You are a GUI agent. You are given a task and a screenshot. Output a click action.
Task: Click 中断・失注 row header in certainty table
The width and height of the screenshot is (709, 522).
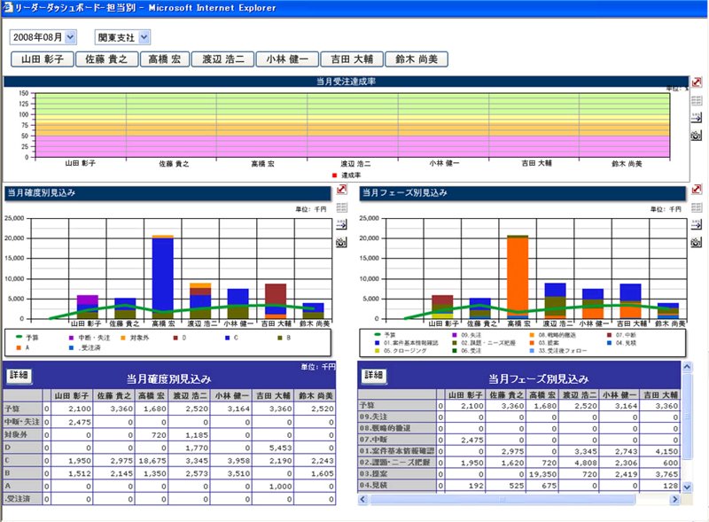23,422
